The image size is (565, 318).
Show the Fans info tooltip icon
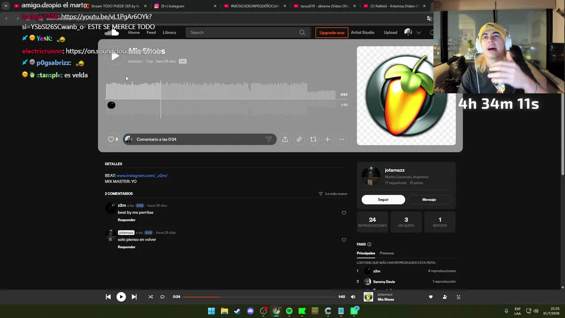click(369, 244)
